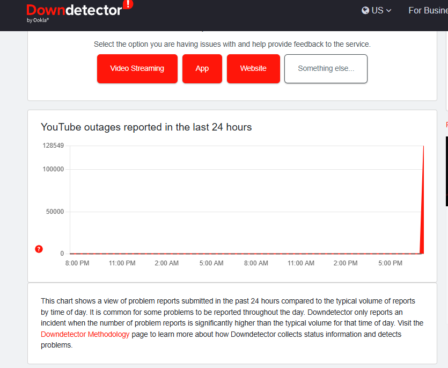Open the US country dropdown
Viewport: 448px width, 368px height.
tap(376, 11)
